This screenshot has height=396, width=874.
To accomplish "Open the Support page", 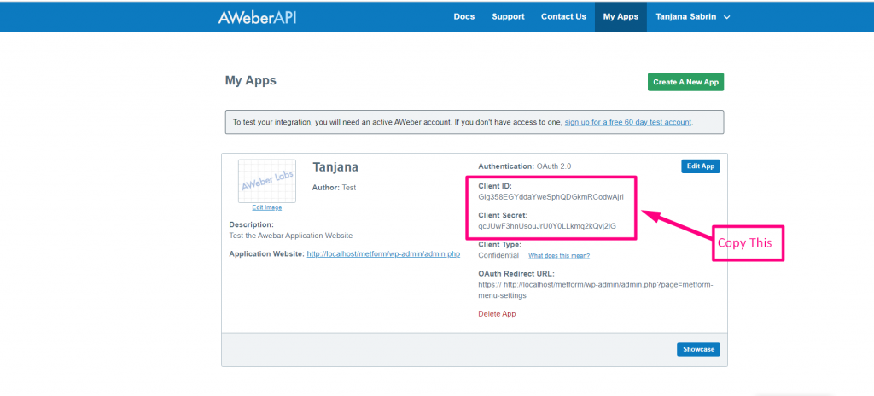I will (x=508, y=17).
